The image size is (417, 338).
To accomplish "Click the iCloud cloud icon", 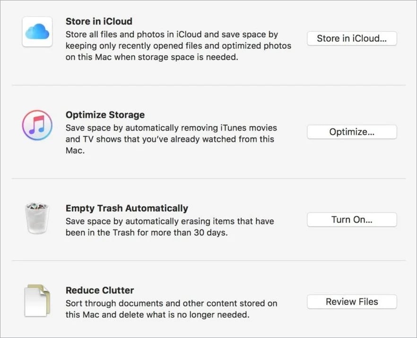I will click(x=37, y=32).
